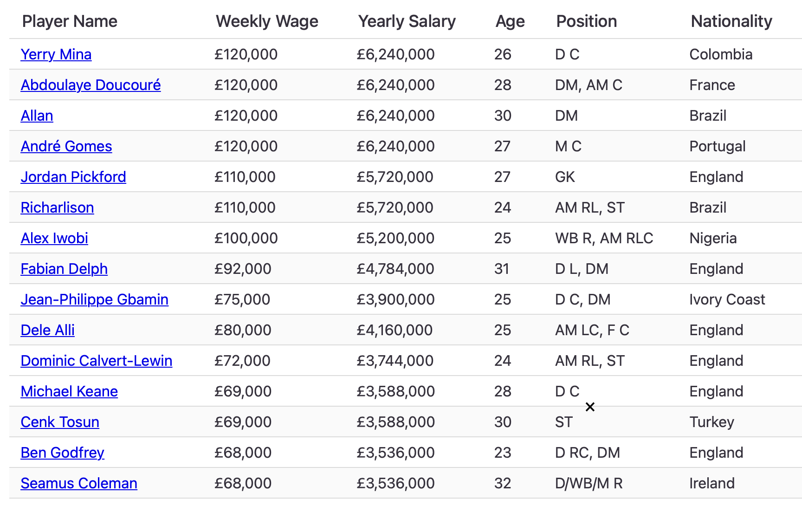The height and width of the screenshot is (506, 802).
Task: Open the Richarlison link
Action: (x=58, y=208)
